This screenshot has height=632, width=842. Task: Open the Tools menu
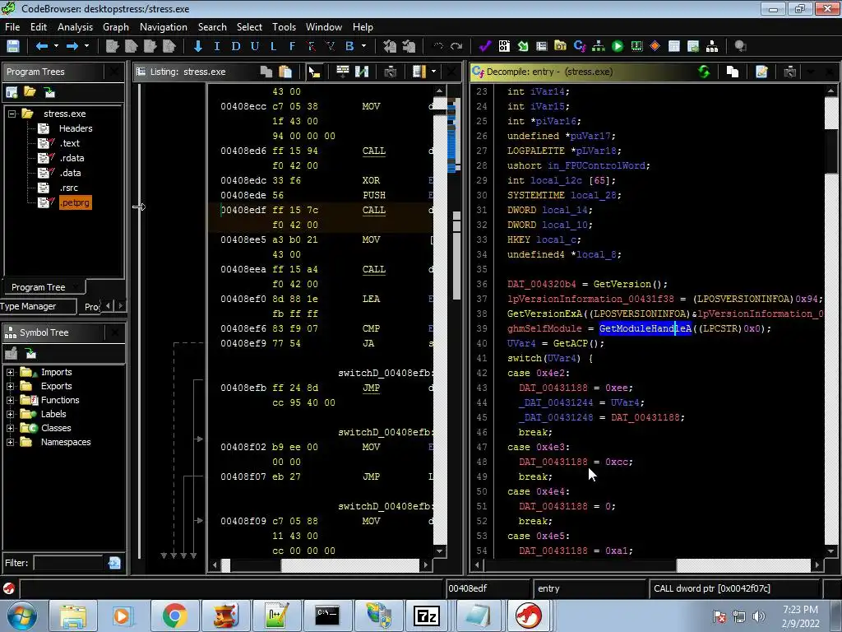click(x=284, y=27)
